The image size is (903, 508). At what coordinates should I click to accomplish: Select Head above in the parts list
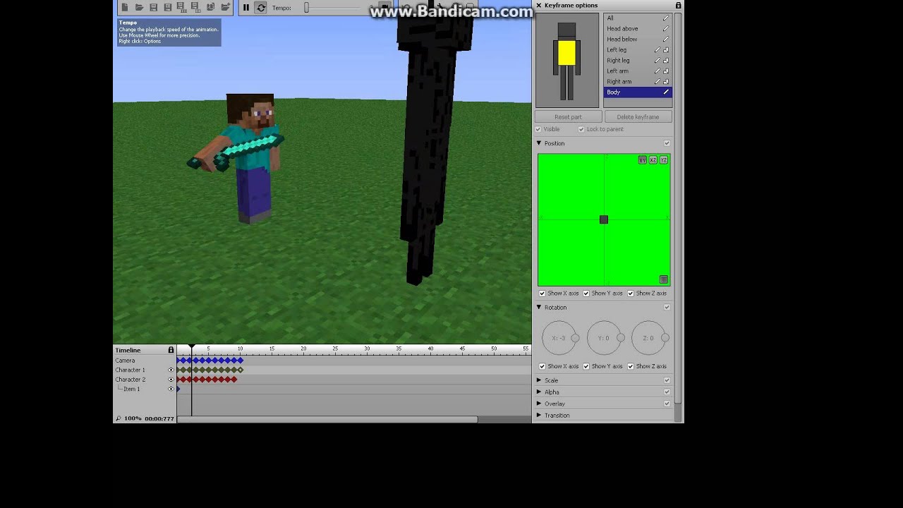click(x=638, y=28)
